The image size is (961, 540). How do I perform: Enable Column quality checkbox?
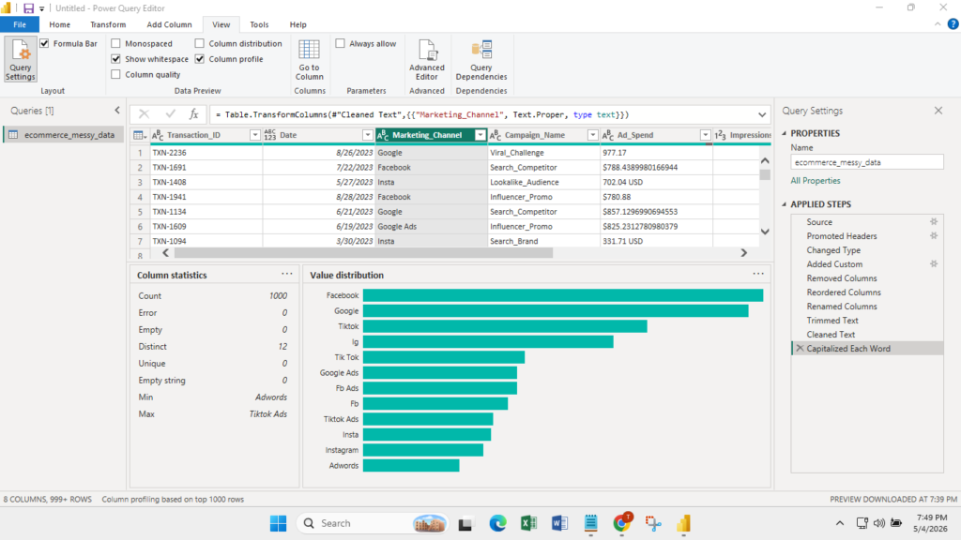[x=115, y=74]
